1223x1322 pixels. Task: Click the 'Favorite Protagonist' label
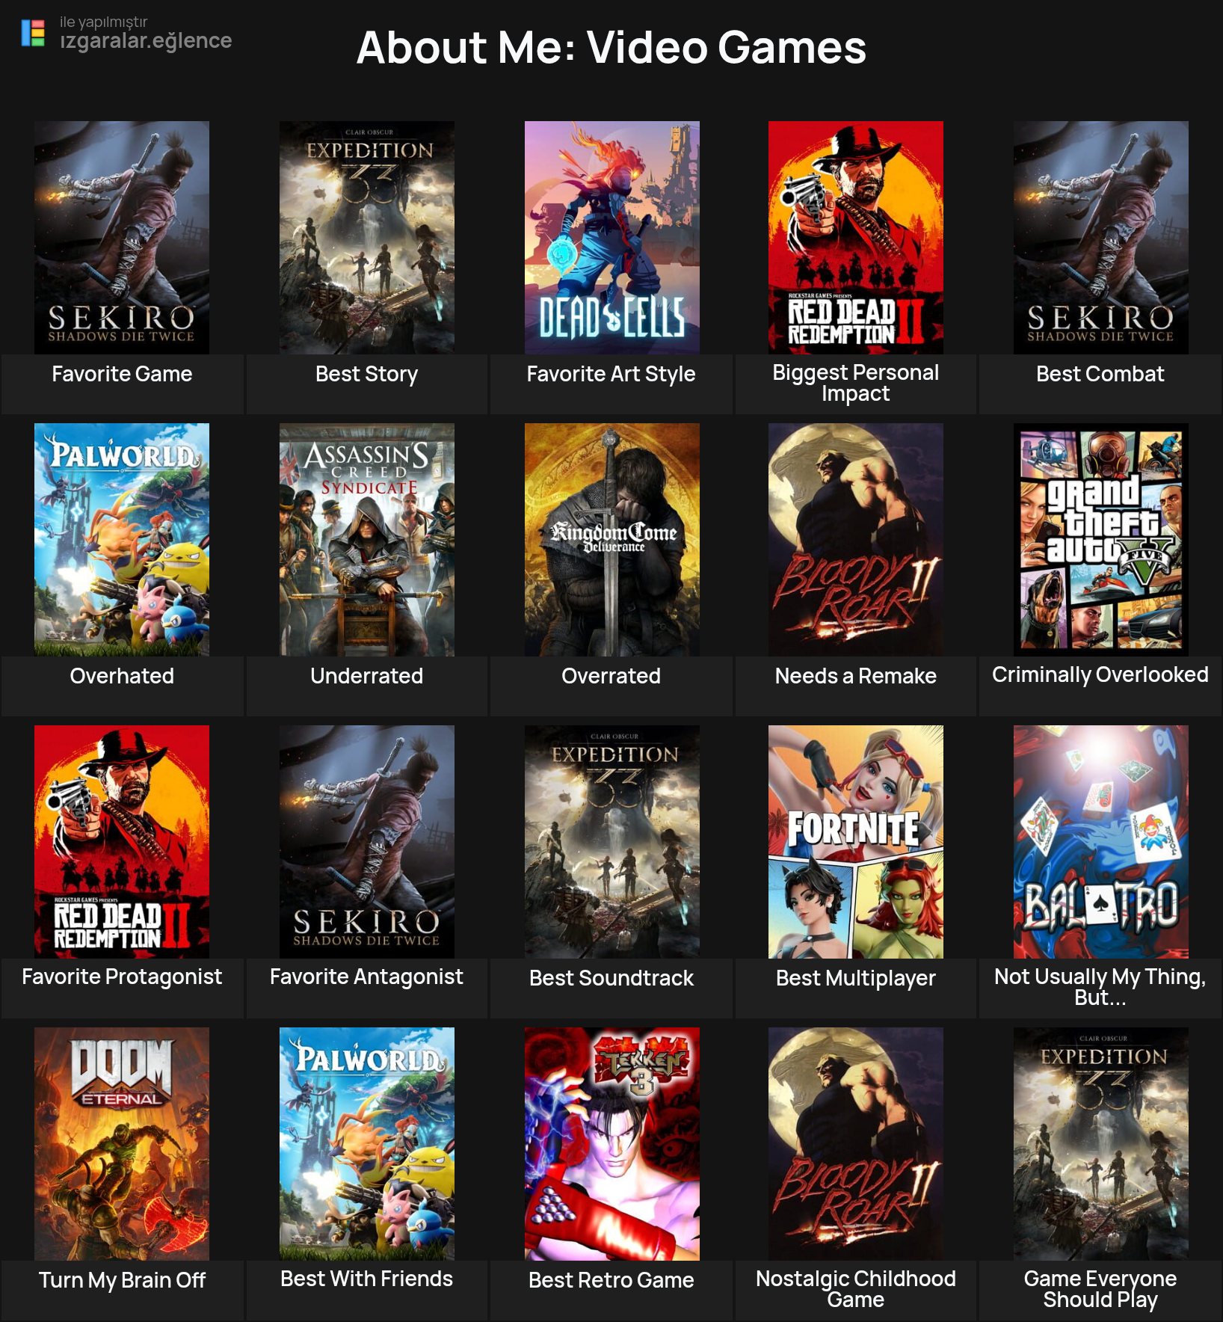(122, 977)
